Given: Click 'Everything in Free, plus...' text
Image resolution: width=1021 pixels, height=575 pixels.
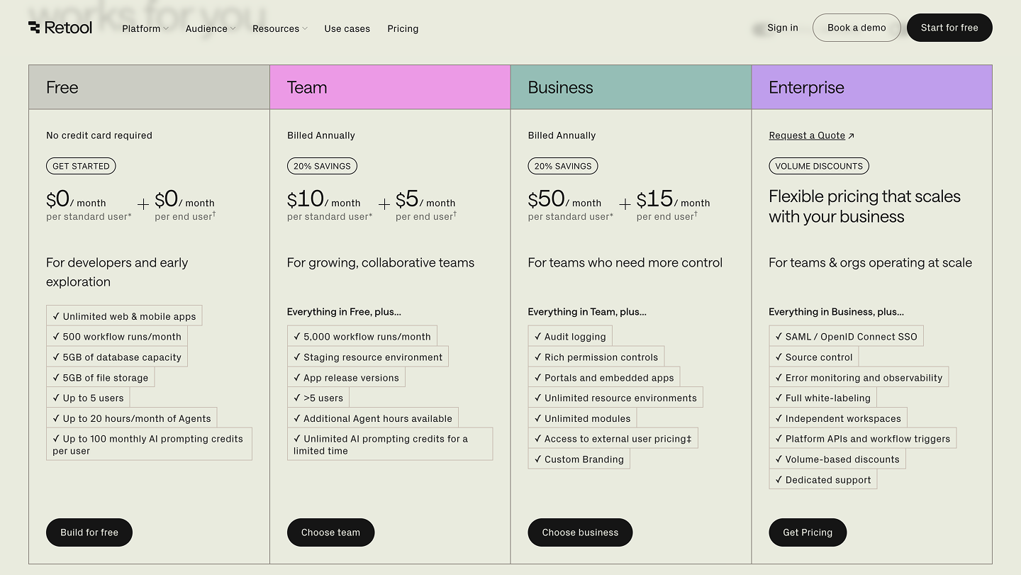Looking at the screenshot, I should tap(344, 312).
